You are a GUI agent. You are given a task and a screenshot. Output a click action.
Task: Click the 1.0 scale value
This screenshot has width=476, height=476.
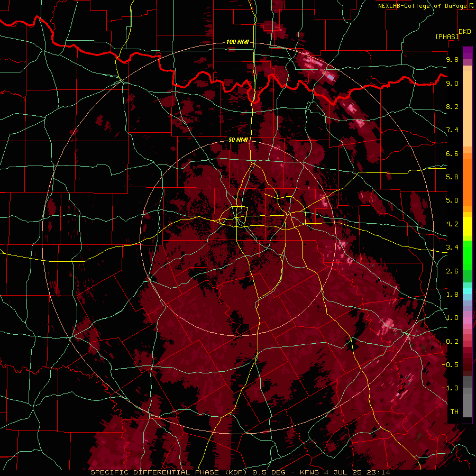(452, 318)
